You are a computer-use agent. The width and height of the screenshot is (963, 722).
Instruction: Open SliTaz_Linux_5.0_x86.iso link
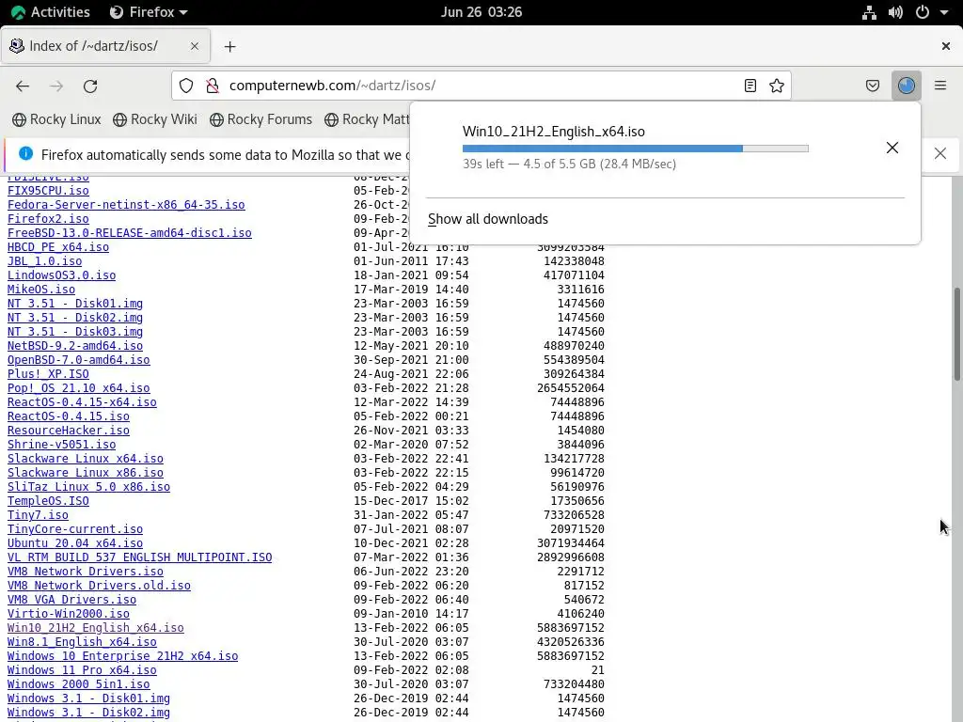coord(88,488)
